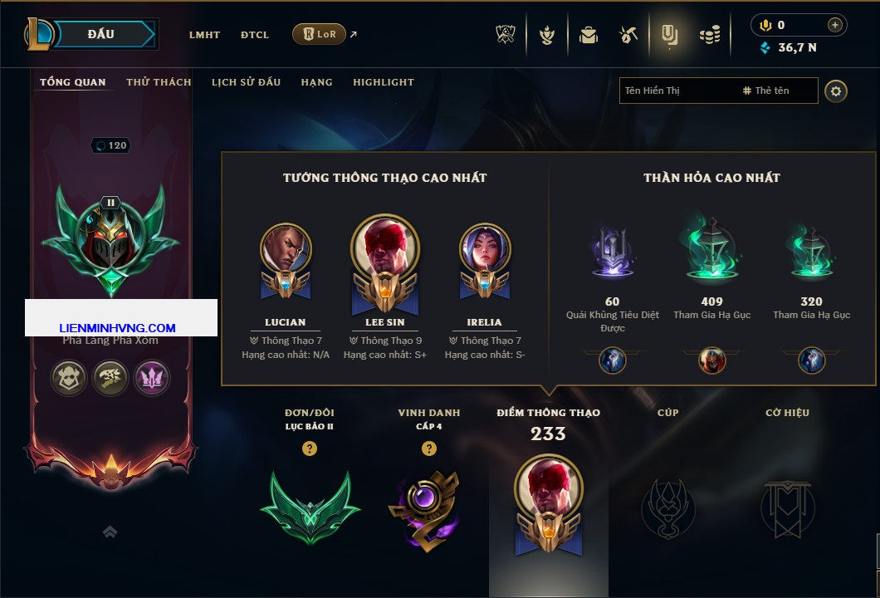Open the Loot inventory icon
The height and width of the screenshot is (598, 880).
[x=669, y=36]
